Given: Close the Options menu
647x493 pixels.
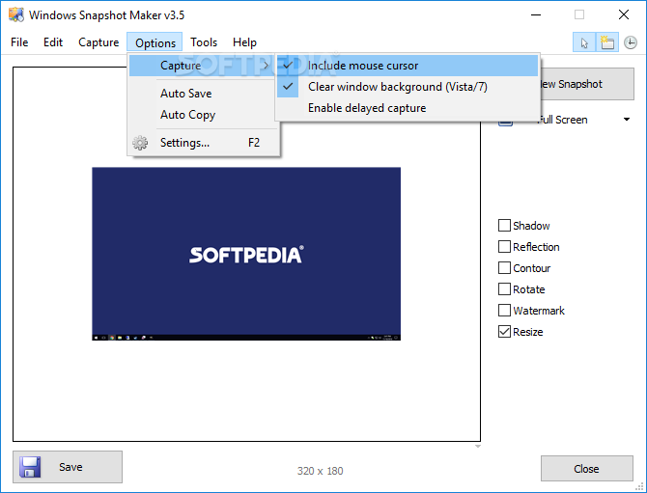Looking at the screenshot, I should click(x=155, y=42).
